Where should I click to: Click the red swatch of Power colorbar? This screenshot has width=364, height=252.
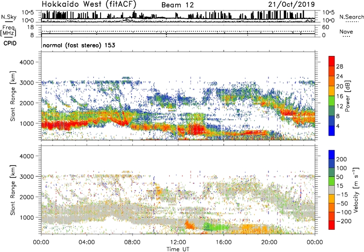pyautogui.click(x=332, y=61)
